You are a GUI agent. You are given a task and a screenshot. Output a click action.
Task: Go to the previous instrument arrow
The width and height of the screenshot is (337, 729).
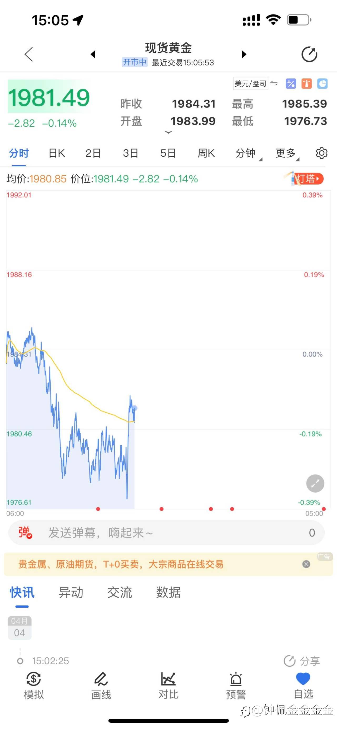[x=93, y=54]
